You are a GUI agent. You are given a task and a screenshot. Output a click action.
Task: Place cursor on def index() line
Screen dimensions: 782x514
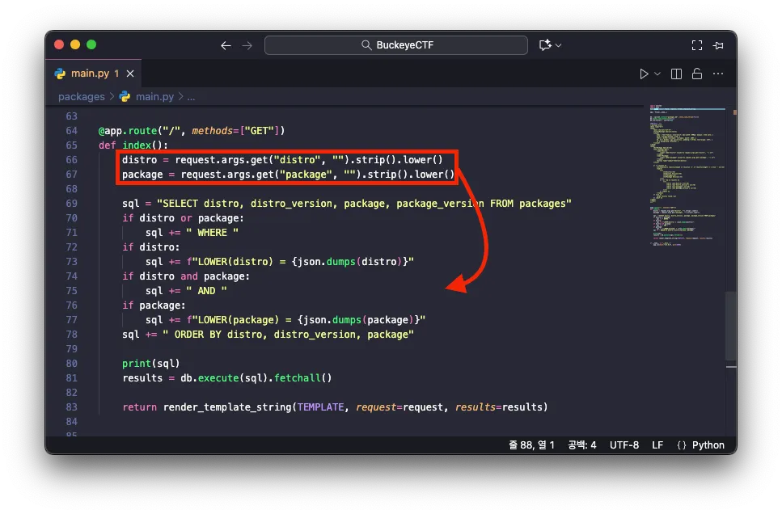[133, 145]
